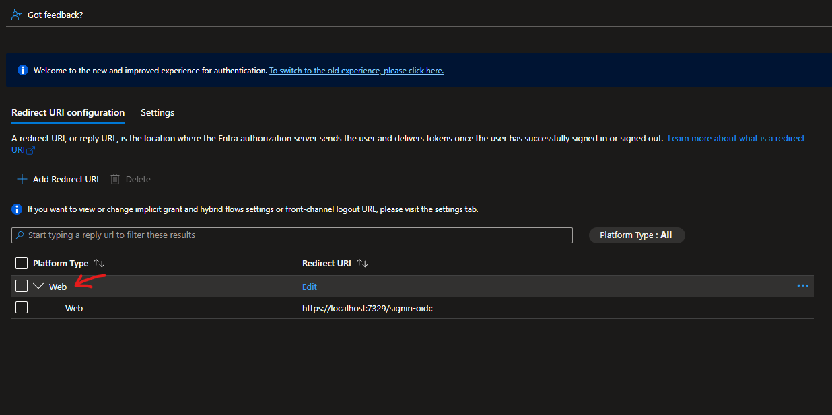
Task: Switch to the Settings tab
Action: 157,112
